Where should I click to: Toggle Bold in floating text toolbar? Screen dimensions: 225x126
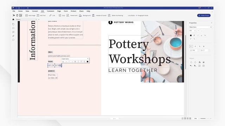(x=75, y=62)
